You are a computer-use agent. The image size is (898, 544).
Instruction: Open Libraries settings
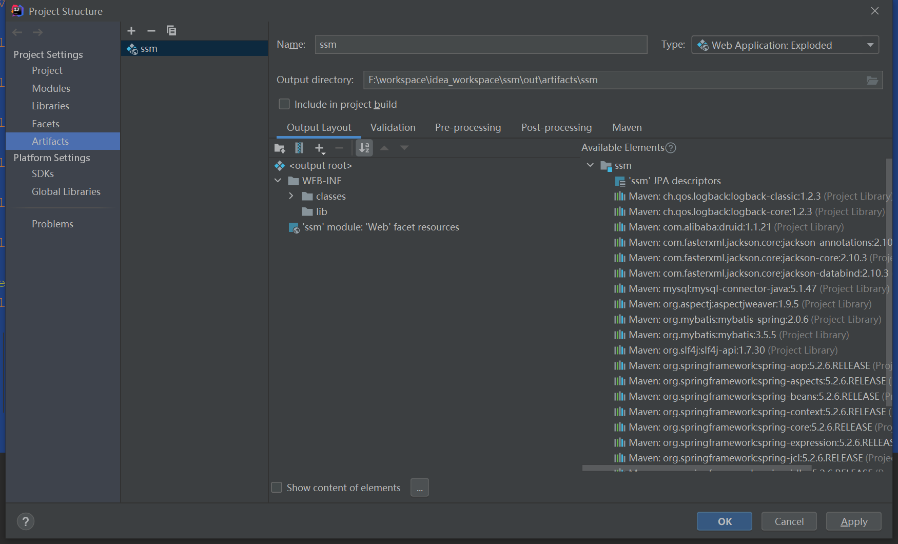coord(50,106)
